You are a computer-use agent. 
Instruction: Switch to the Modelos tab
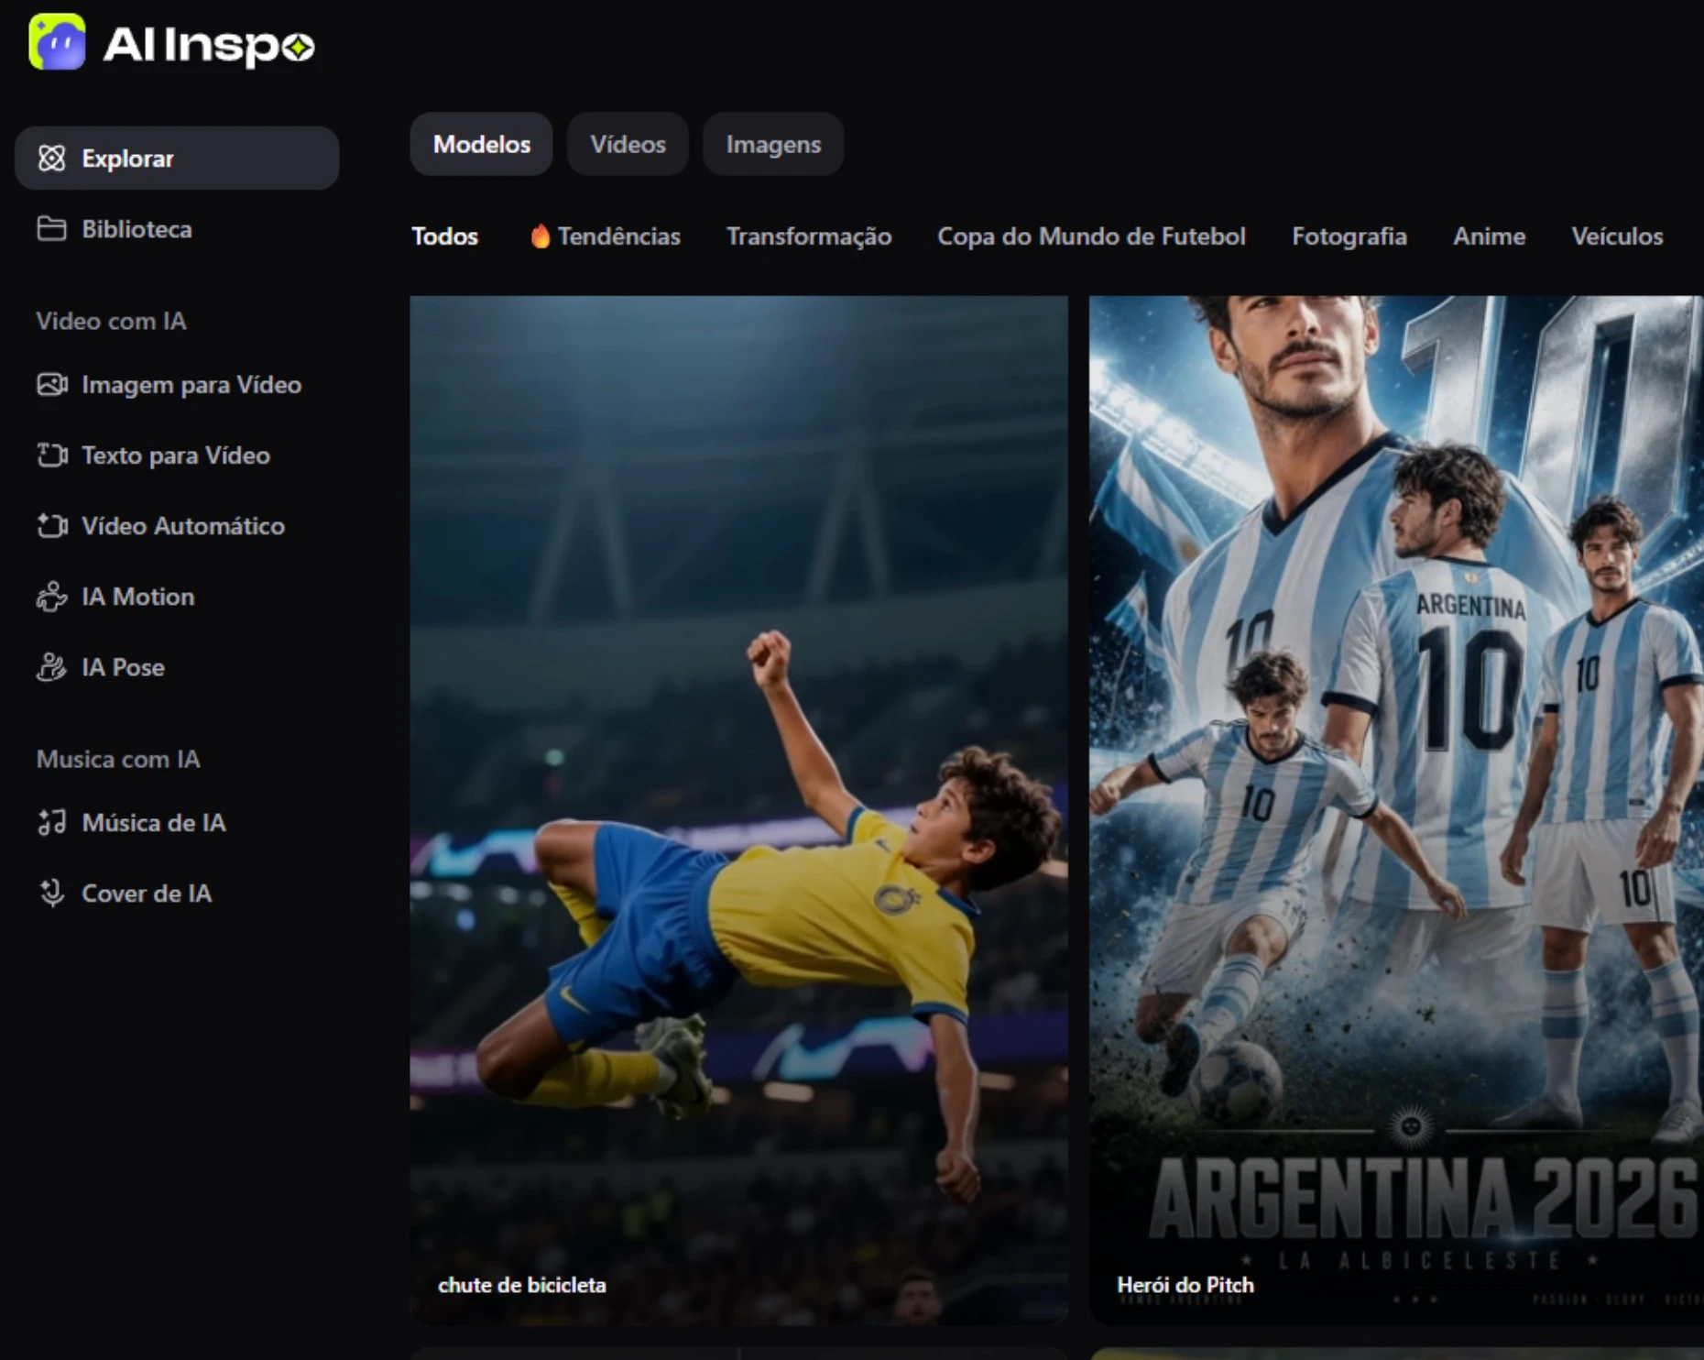click(x=481, y=144)
